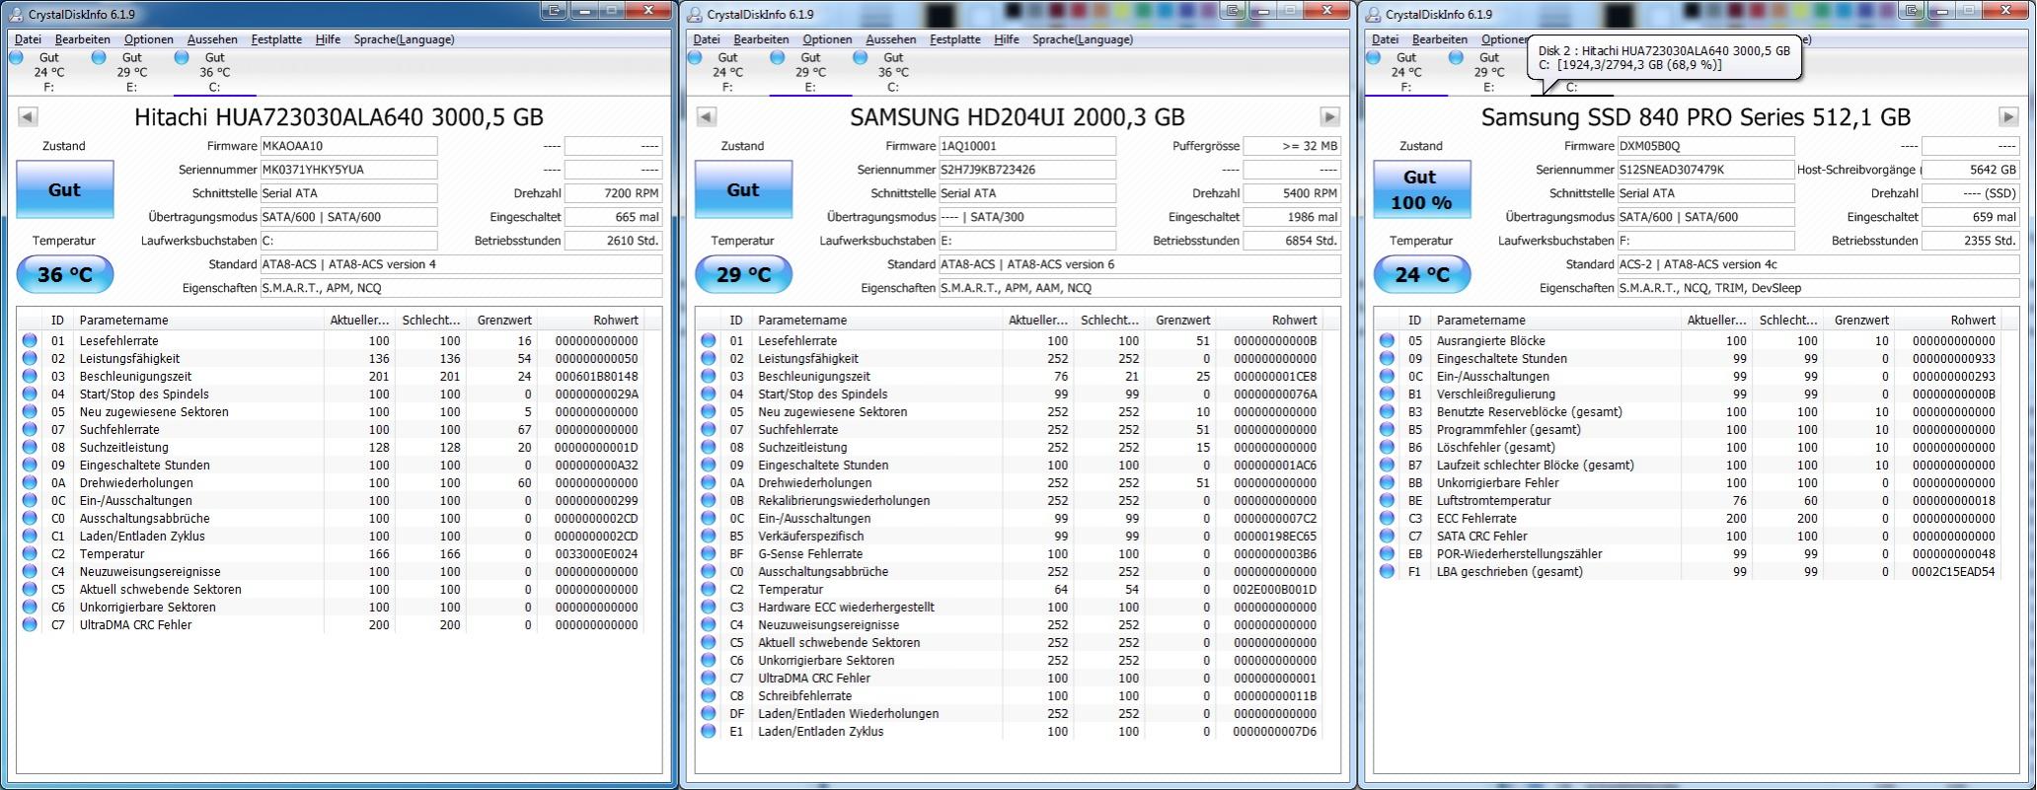2037x790 pixels.
Task: Open Festplatte menu in Hitachi window
Action: [x=276, y=39]
